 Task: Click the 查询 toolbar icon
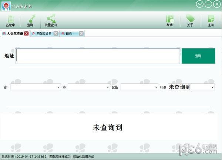30,20
